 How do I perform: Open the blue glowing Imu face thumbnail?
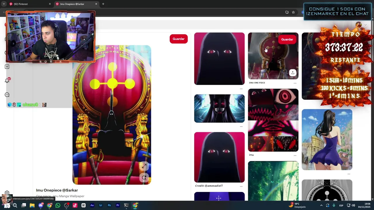click(219, 108)
